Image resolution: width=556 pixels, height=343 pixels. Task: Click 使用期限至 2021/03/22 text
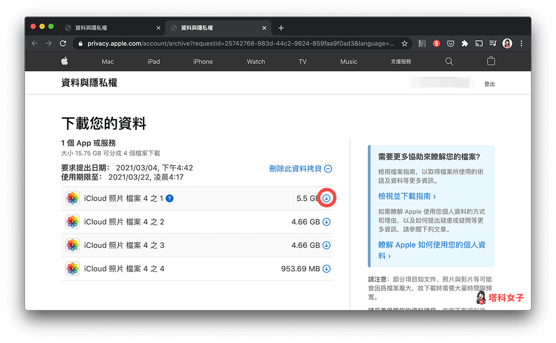pyautogui.click(x=122, y=177)
